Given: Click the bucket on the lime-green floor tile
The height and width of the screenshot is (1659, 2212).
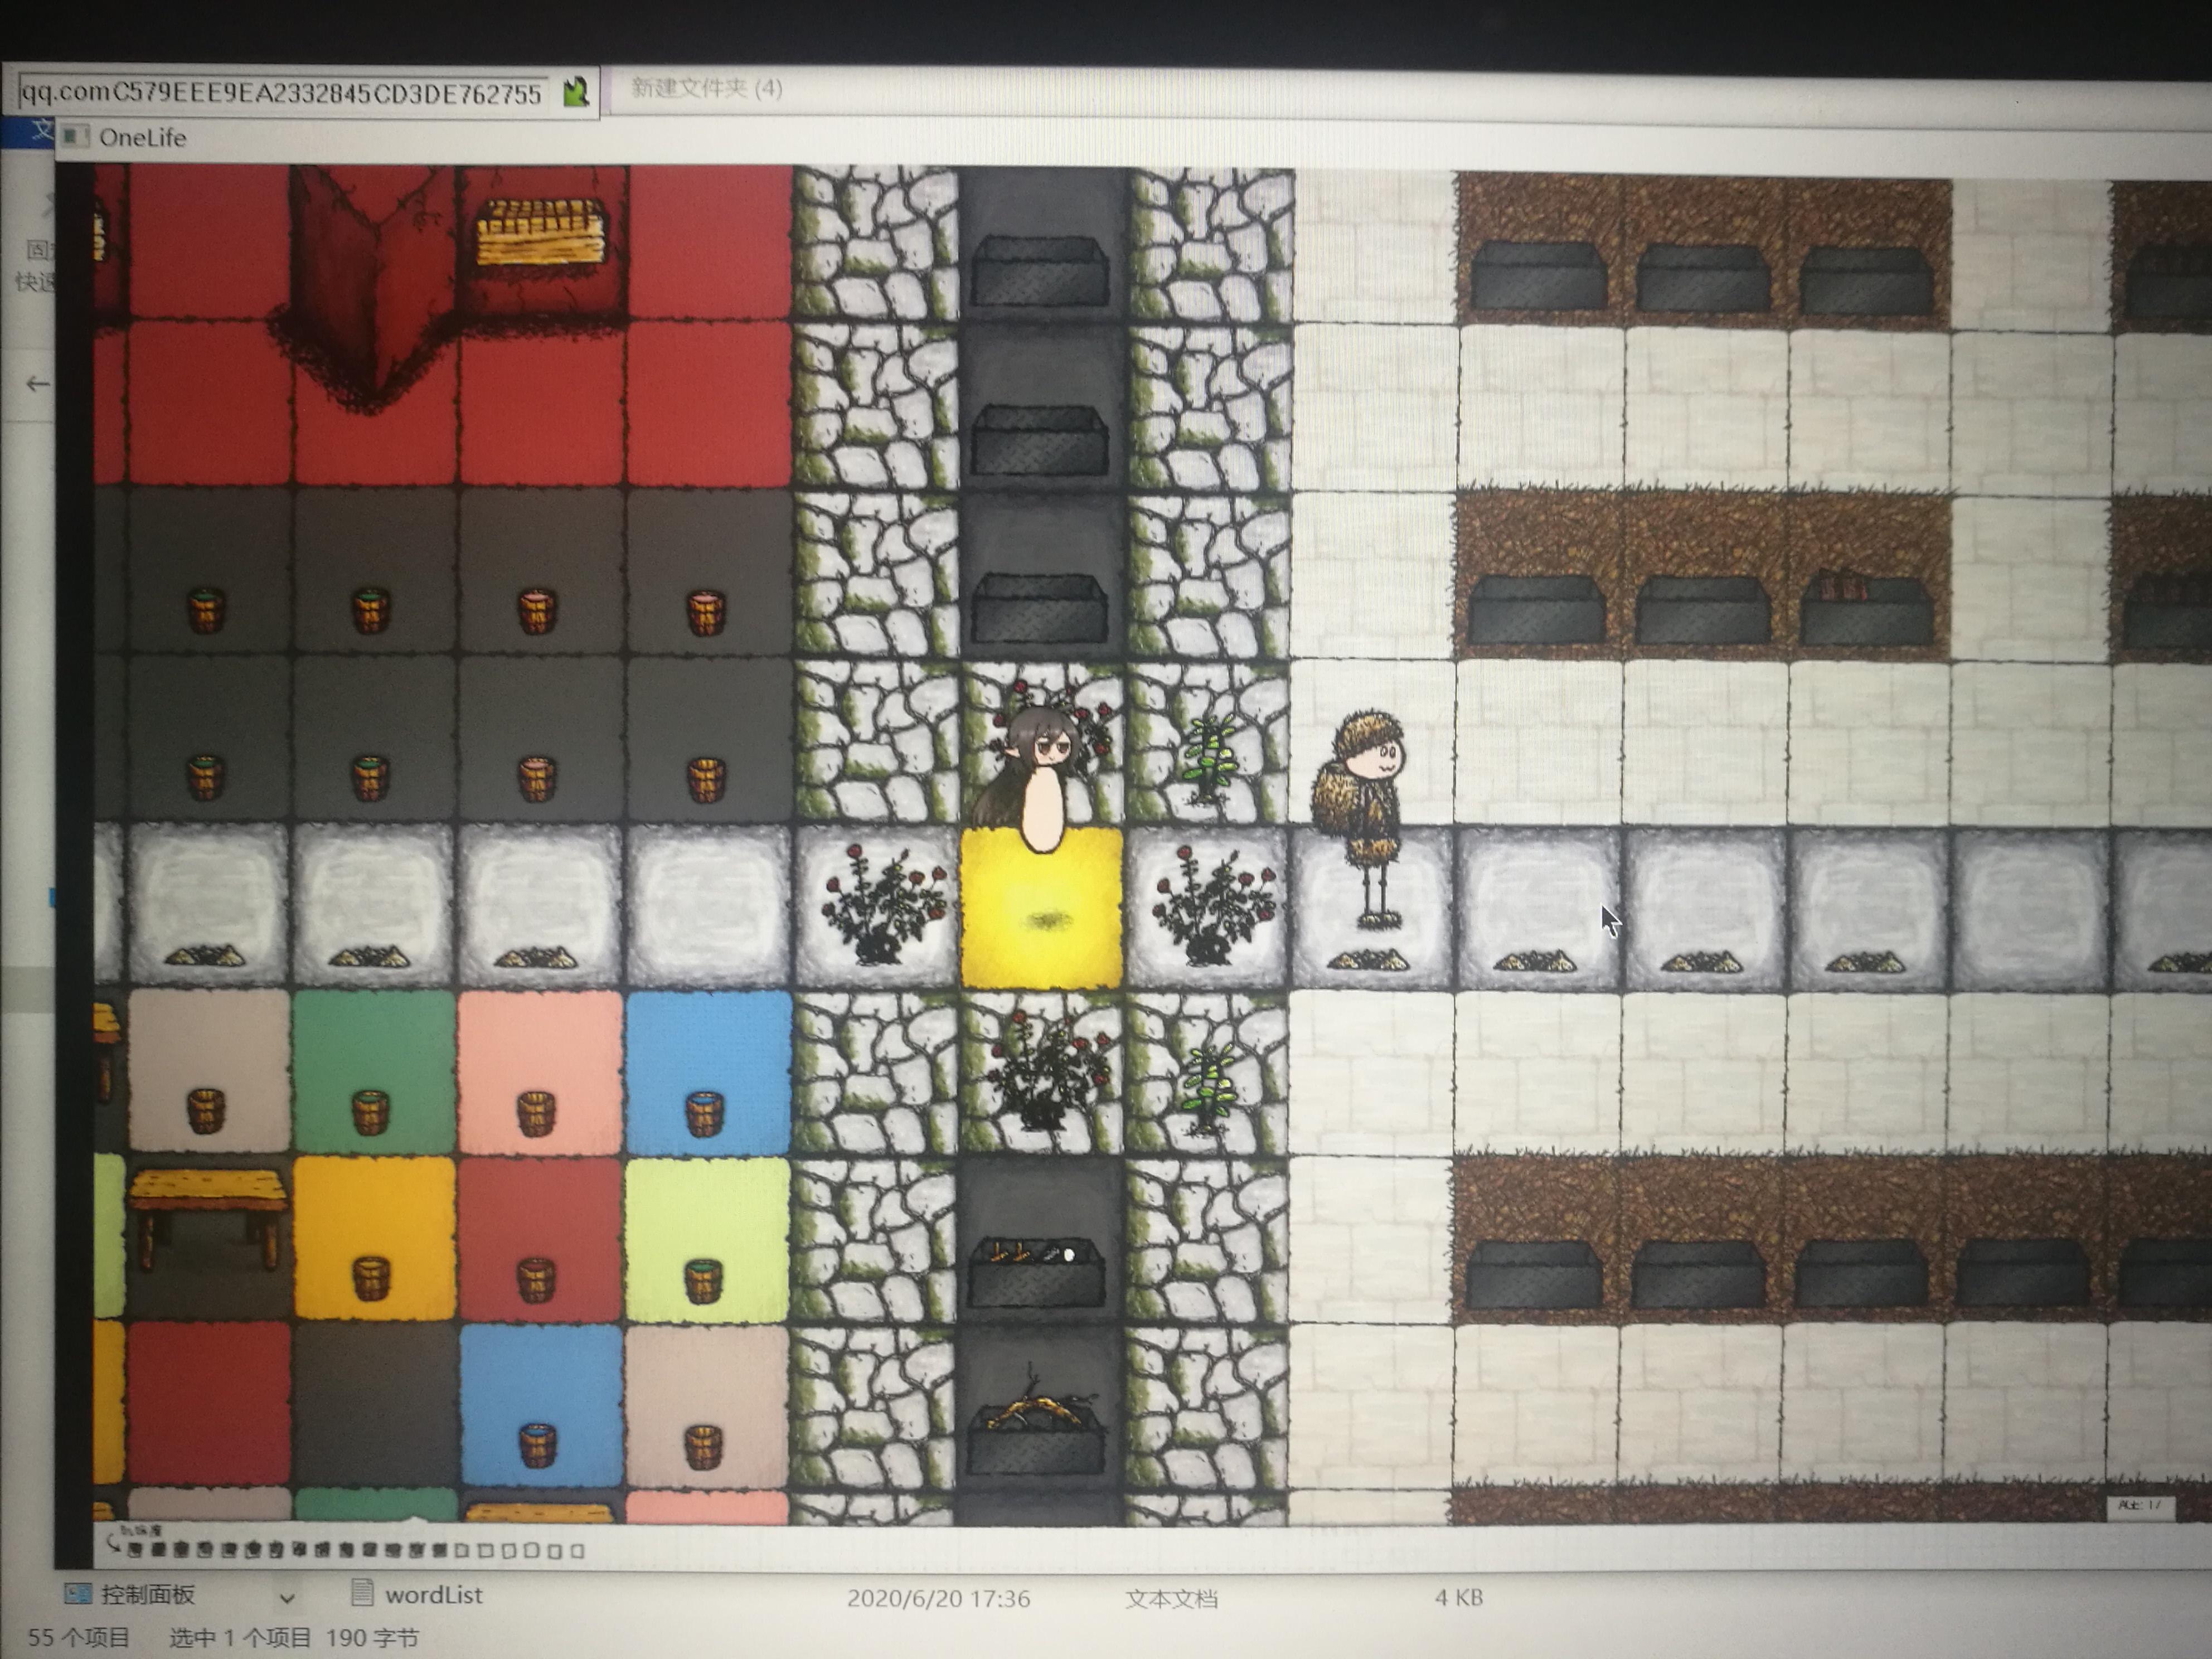Looking at the screenshot, I should coord(703,1280).
